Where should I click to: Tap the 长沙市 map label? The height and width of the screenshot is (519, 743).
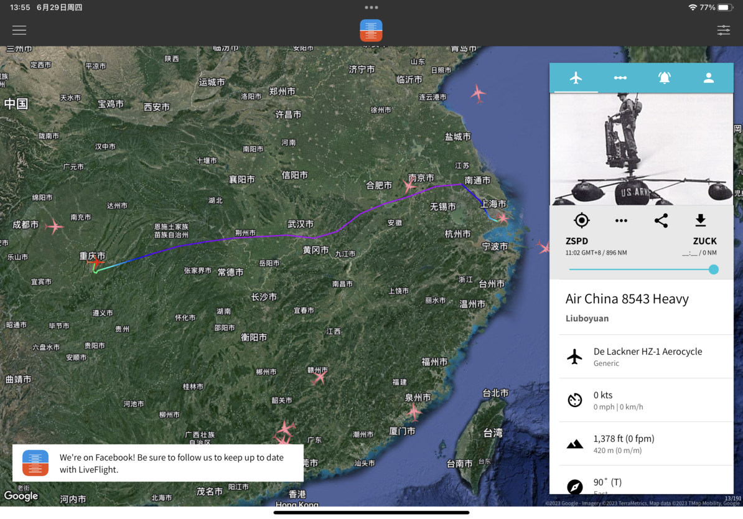coord(264,297)
